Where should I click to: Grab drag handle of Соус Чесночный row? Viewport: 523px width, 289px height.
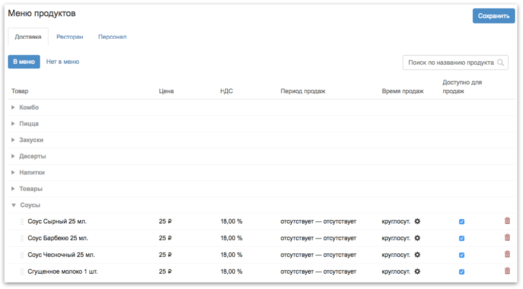(x=22, y=255)
